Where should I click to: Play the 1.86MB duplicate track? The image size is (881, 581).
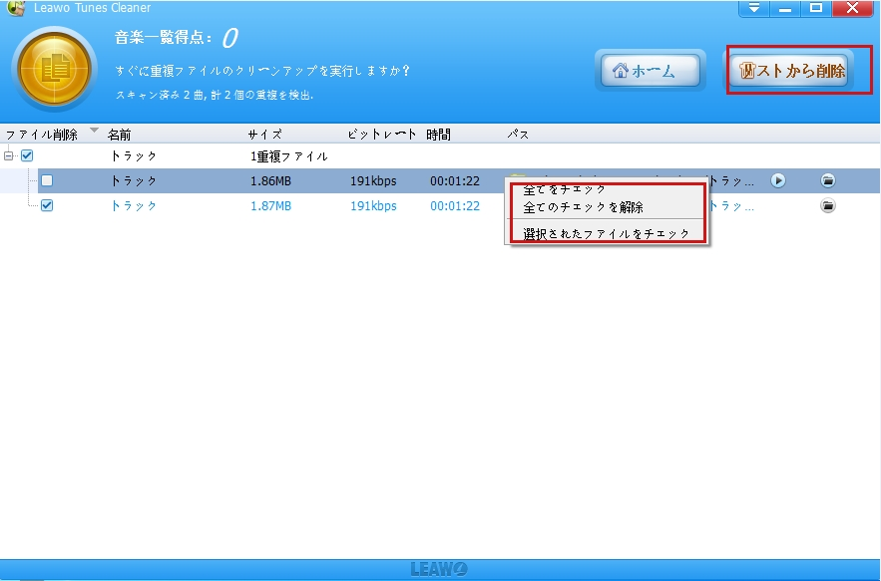tap(778, 181)
